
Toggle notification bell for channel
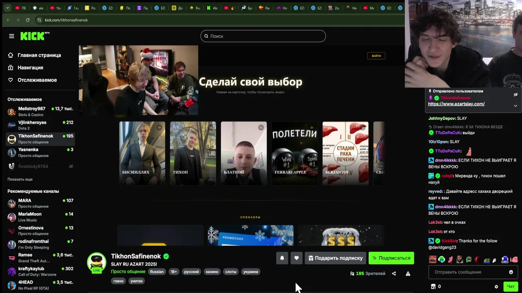282,258
